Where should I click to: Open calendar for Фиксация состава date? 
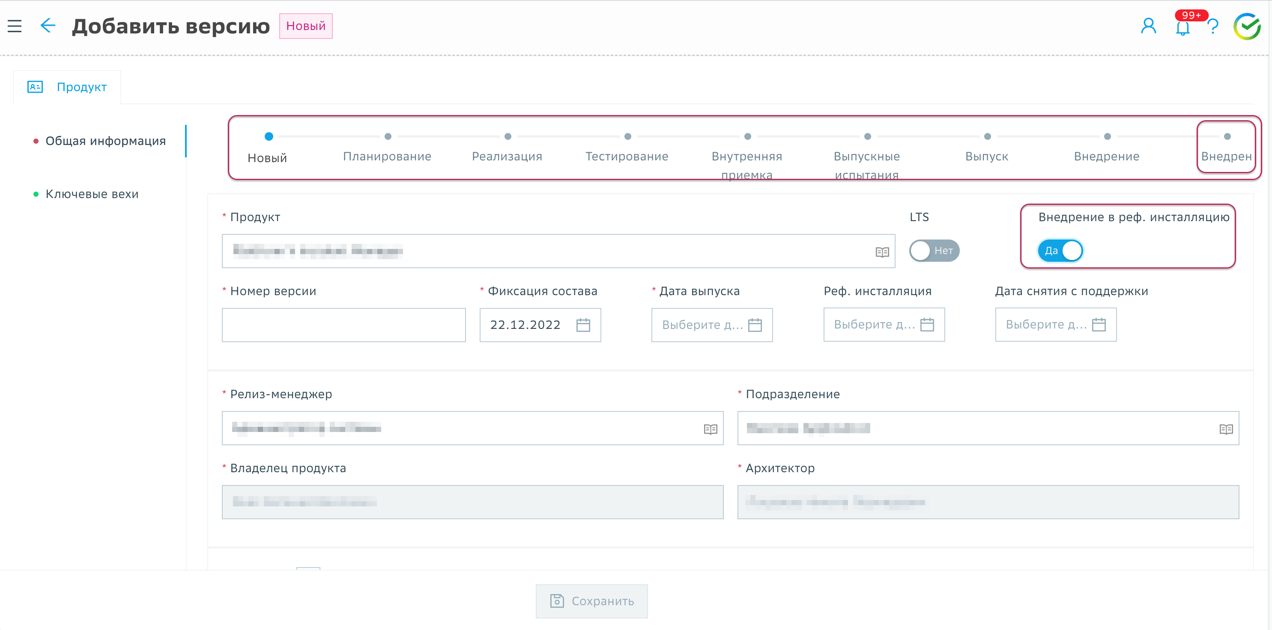click(x=583, y=325)
